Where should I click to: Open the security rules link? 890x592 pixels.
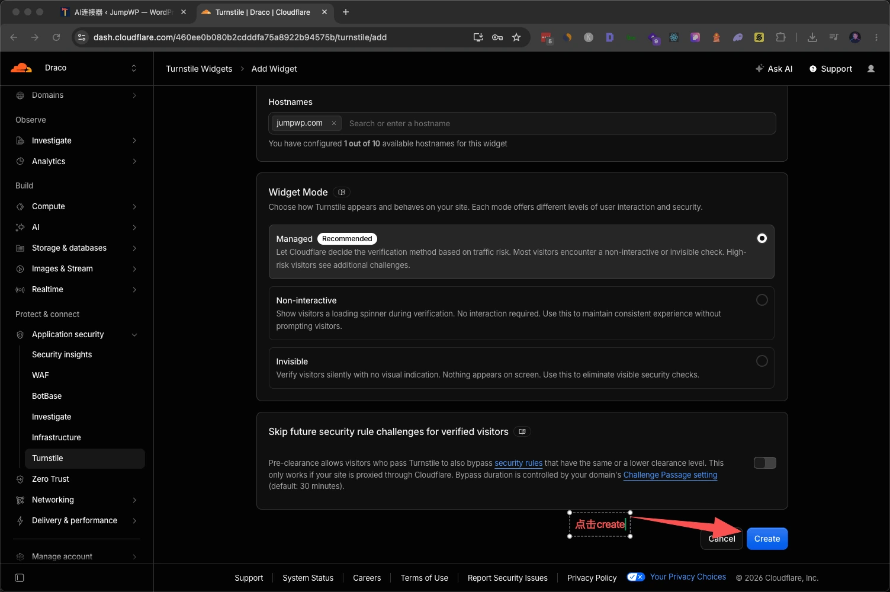(x=519, y=463)
